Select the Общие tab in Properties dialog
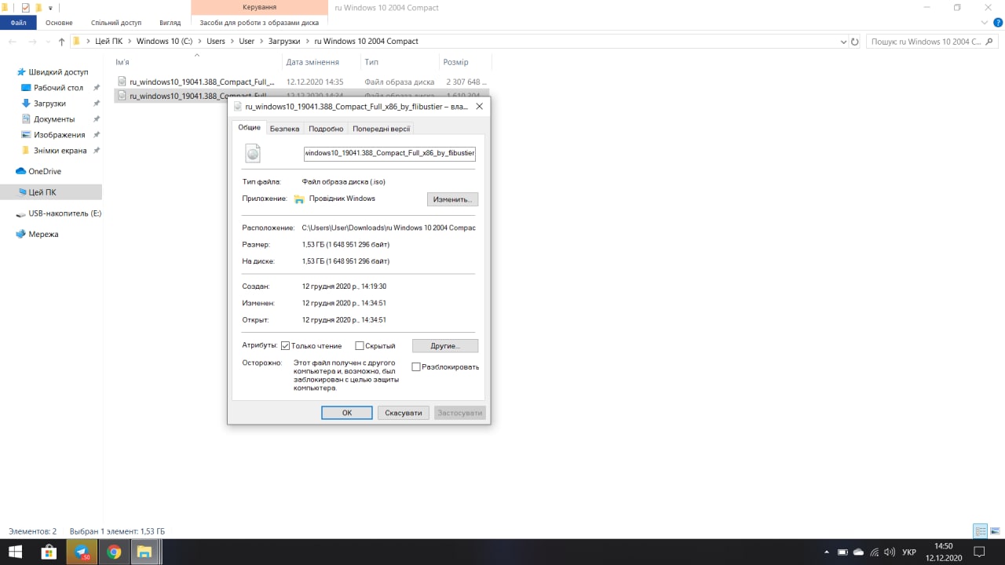 [249, 127]
